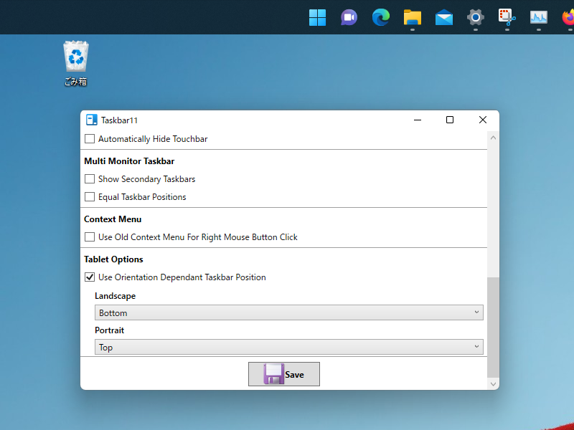Close the Taskbar11 window
The image size is (574, 430).
coord(483,120)
